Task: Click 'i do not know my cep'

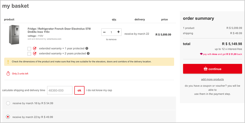Action: click(99, 90)
